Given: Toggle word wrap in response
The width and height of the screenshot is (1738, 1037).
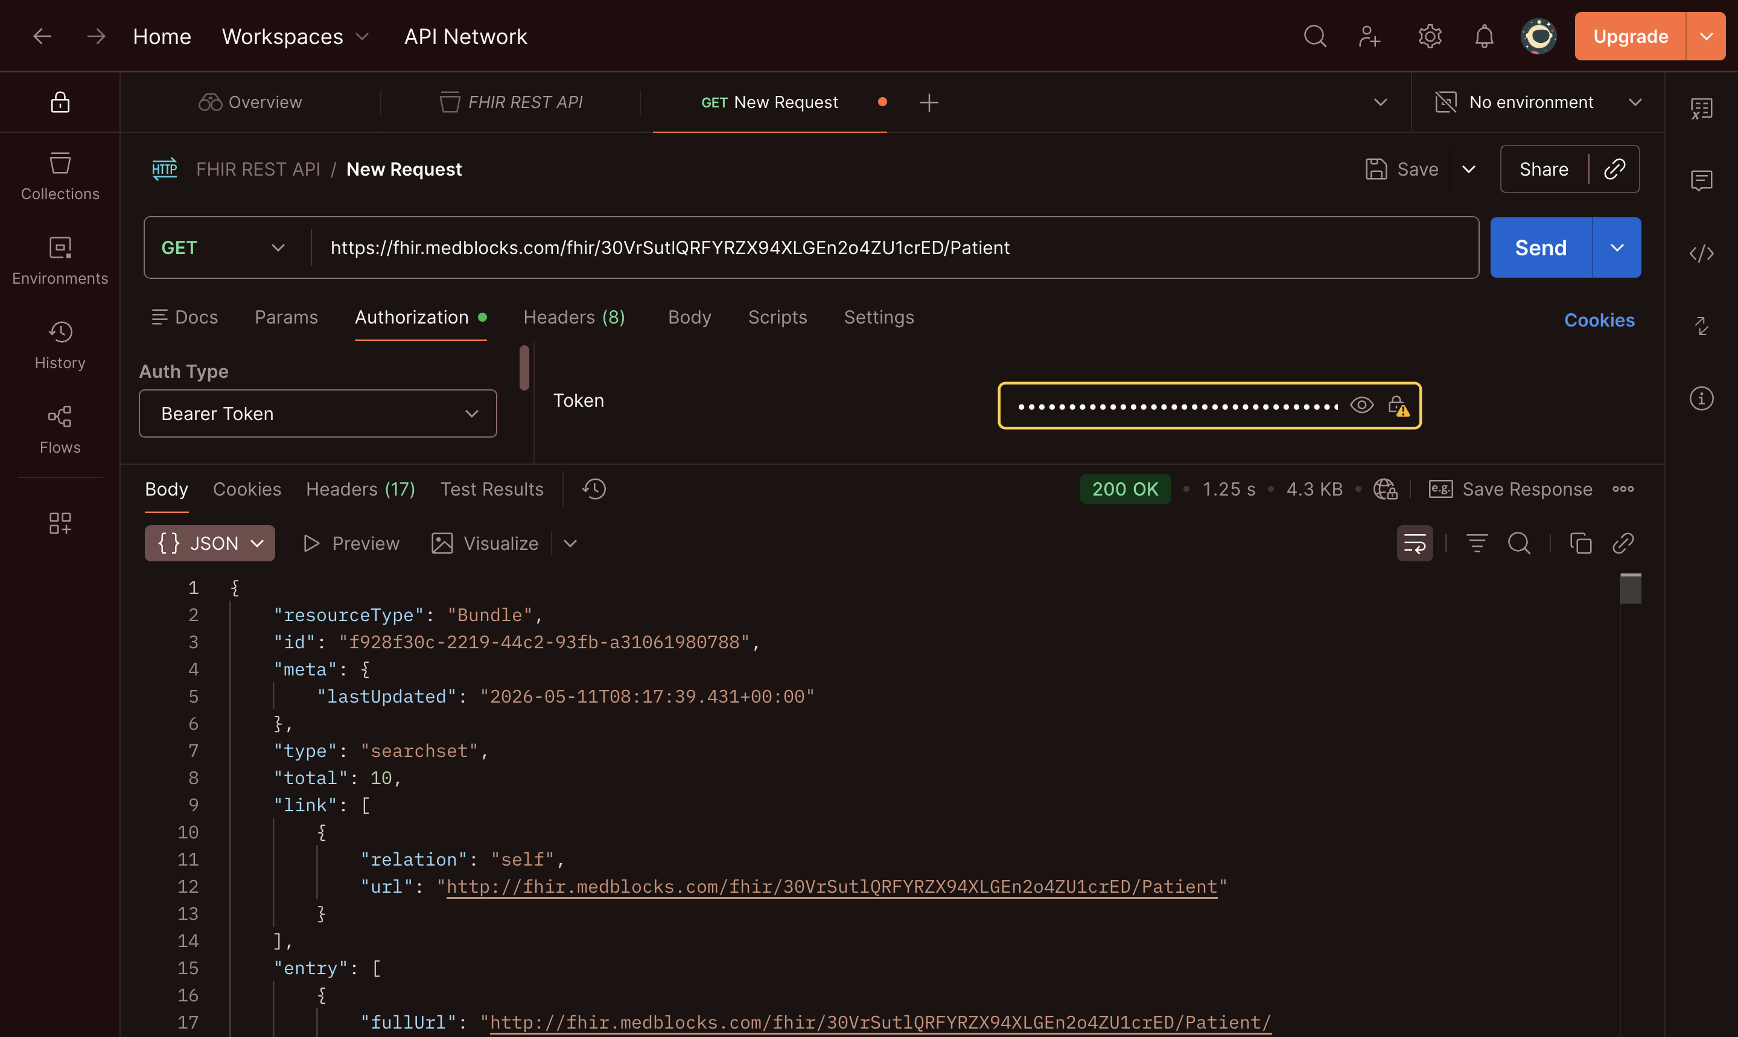Looking at the screenshot, I should (1415, 543).
